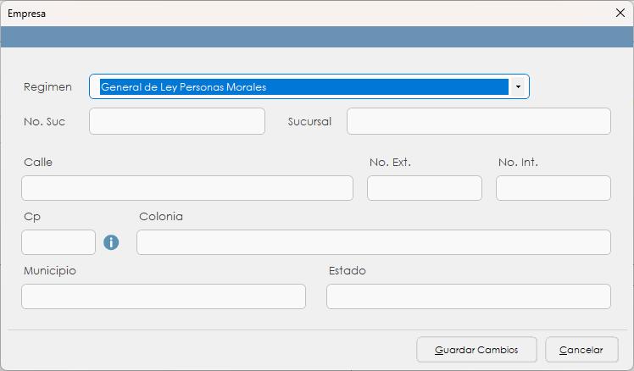Click the Empresa title bar text

pos(27,14)
